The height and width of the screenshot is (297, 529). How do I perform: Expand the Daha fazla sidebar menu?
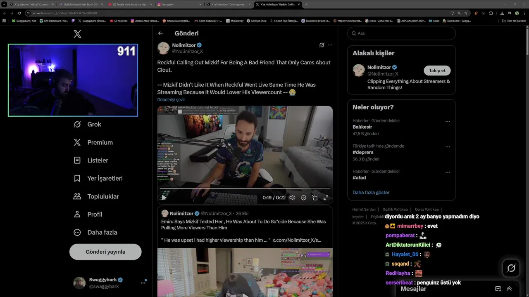[x=95, y=232]
